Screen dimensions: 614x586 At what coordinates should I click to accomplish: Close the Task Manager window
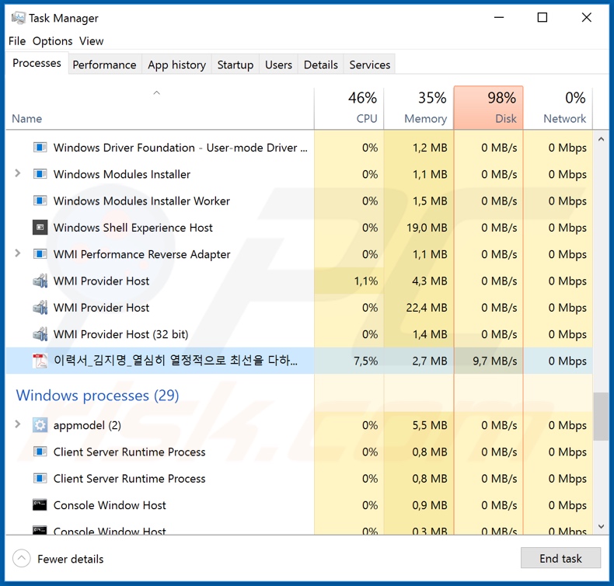click(x=587, y=17)
